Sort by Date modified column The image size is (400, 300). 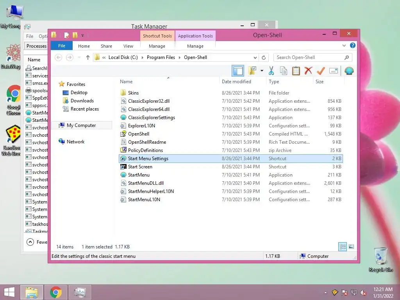click(242, 81)
